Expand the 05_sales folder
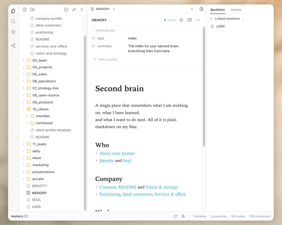 pos(23,74)
